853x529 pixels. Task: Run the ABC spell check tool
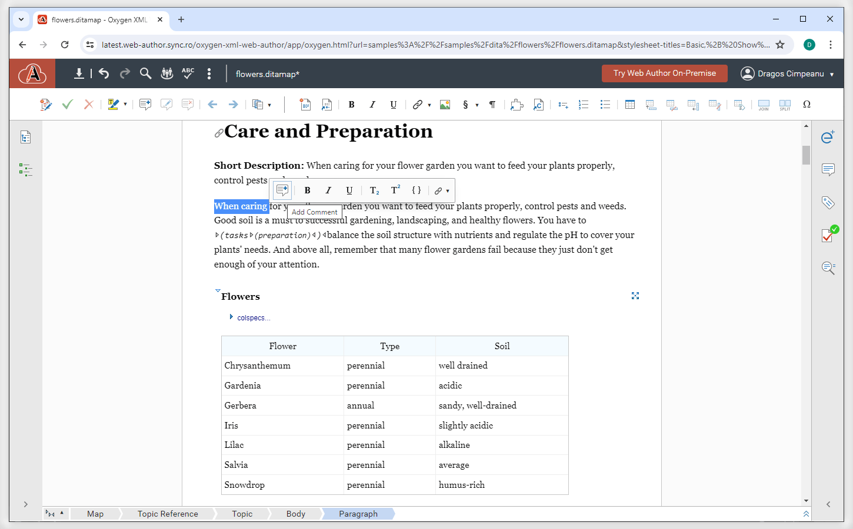pos(188,73)
